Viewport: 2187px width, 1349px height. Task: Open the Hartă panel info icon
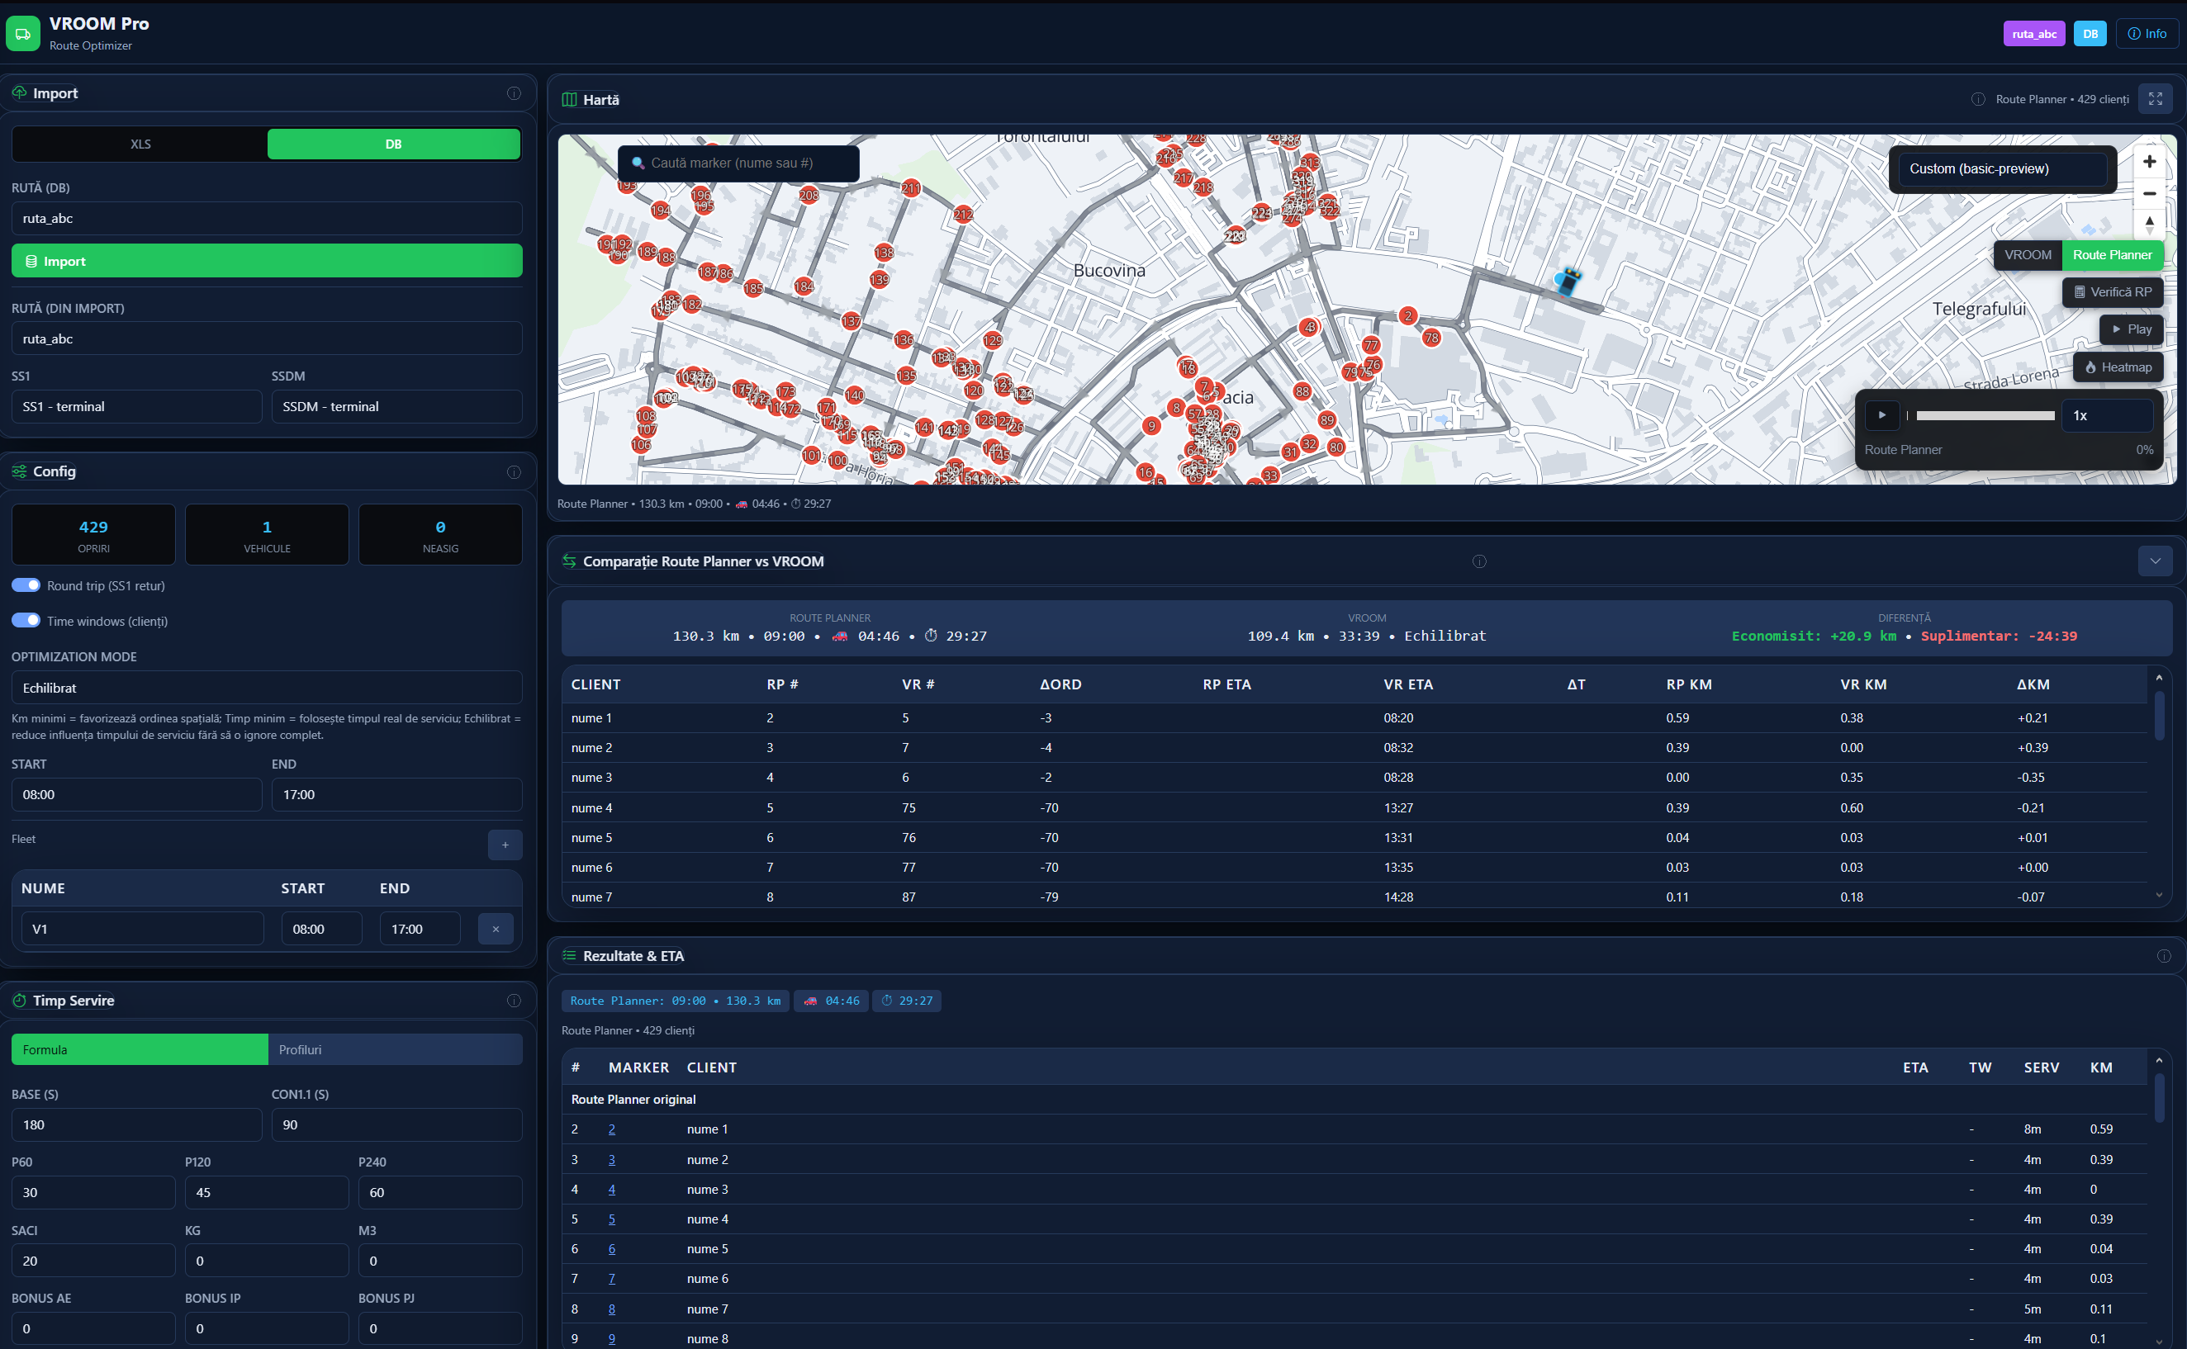coord(1978,99)
